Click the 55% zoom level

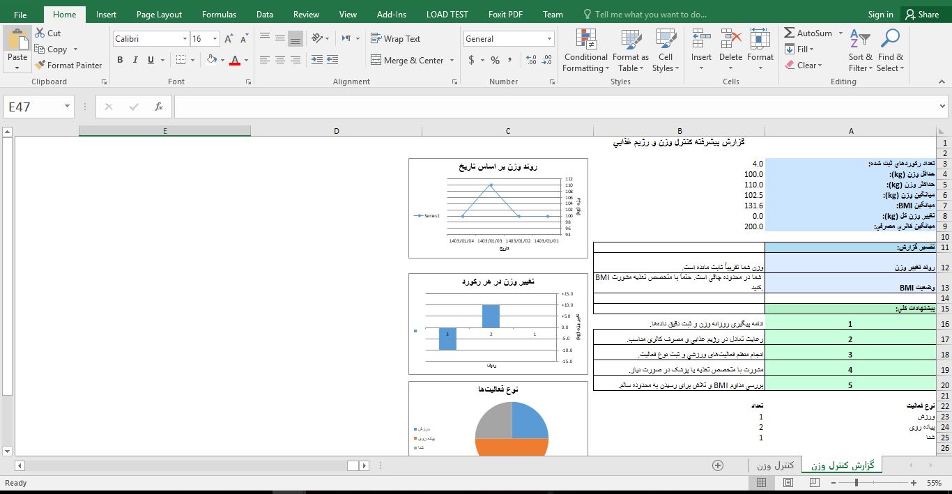click(935, 482)
